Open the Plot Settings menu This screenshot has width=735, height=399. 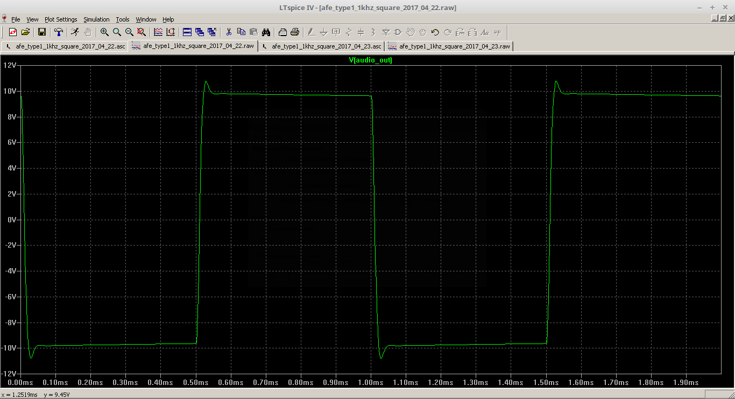(x=61, y=19)
